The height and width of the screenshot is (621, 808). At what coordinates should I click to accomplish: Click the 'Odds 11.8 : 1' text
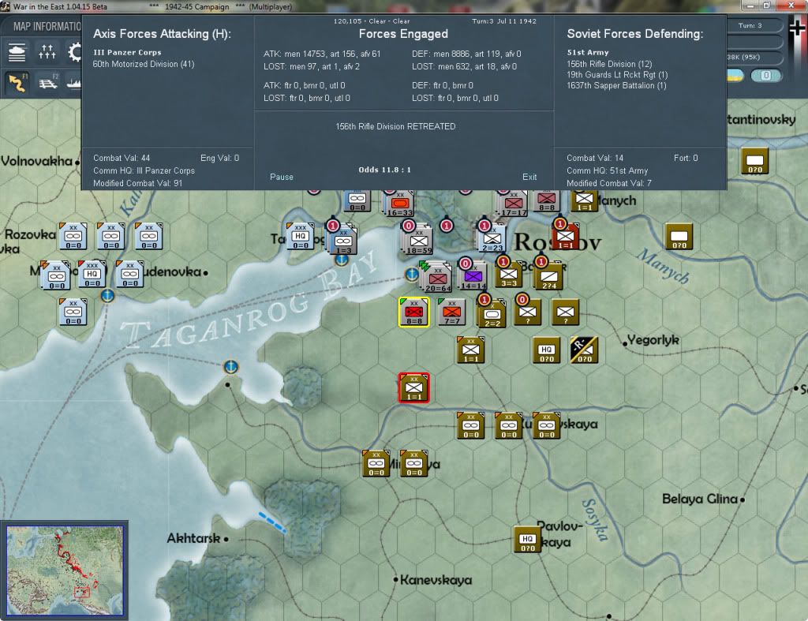coord(384,170)
